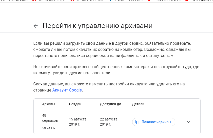Click the paragraph starting Скачав данные

tap(109, 87)
